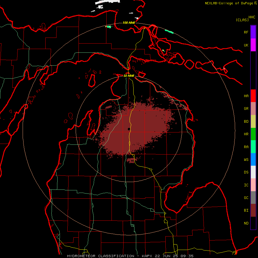Click the HA red legend swatch
This screenshot has height=258, width=258.
pyautogui.click(x=253, y=96)
